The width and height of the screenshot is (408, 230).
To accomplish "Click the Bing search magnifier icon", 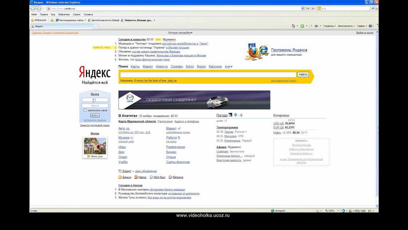I will pyautogui.click(x=373, y=9).
